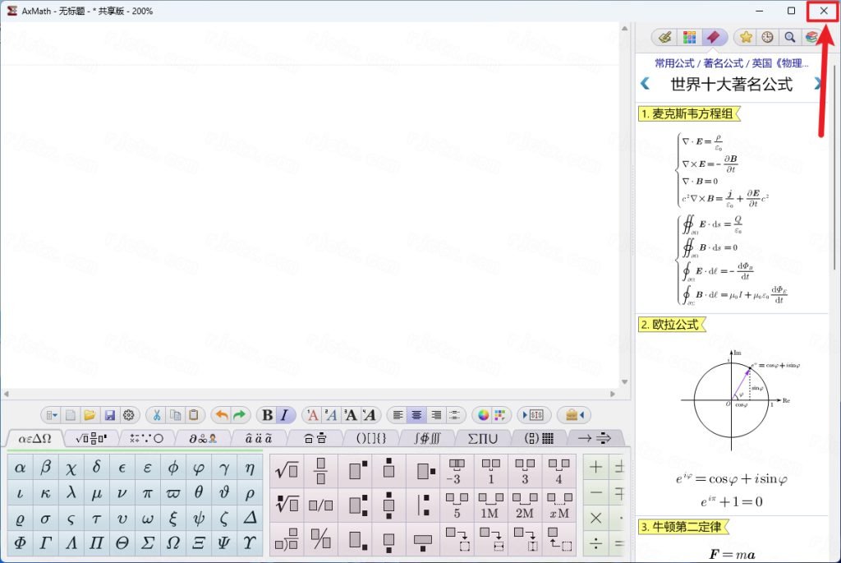The image size is (841, 563).
Task: Select text style 3 (bold A)
Action: 350,415
